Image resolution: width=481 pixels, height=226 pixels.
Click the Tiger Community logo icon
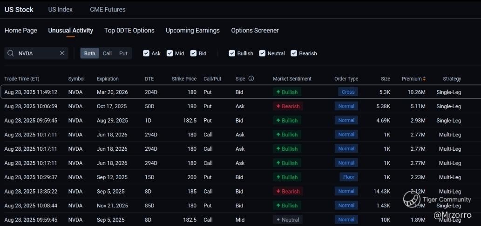pyautogui.click(x=412, y=199)
